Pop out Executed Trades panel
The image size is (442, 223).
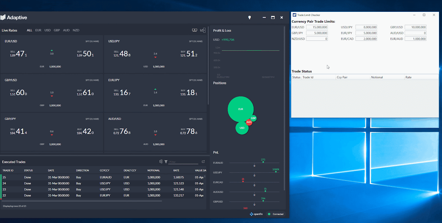click(x=203, y=162)
